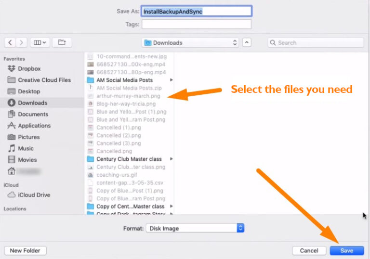Open the AM Social Media Posts folder
Viewport: 370px width, 259px height.
click(x=124, y=80)
